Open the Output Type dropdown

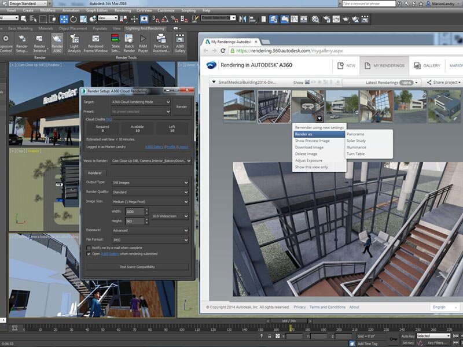click(x=186, y=182)
